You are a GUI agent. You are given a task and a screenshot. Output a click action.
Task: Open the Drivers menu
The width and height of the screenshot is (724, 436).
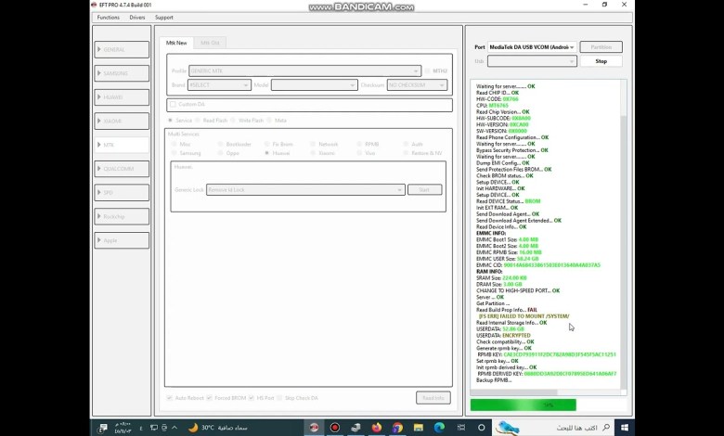tap(137, 17)
